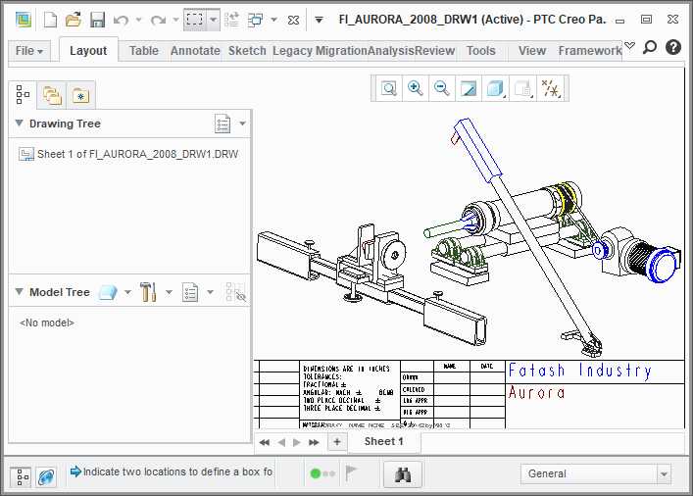
Task: Toggle the embedded browser display
Action: [46, 477]
